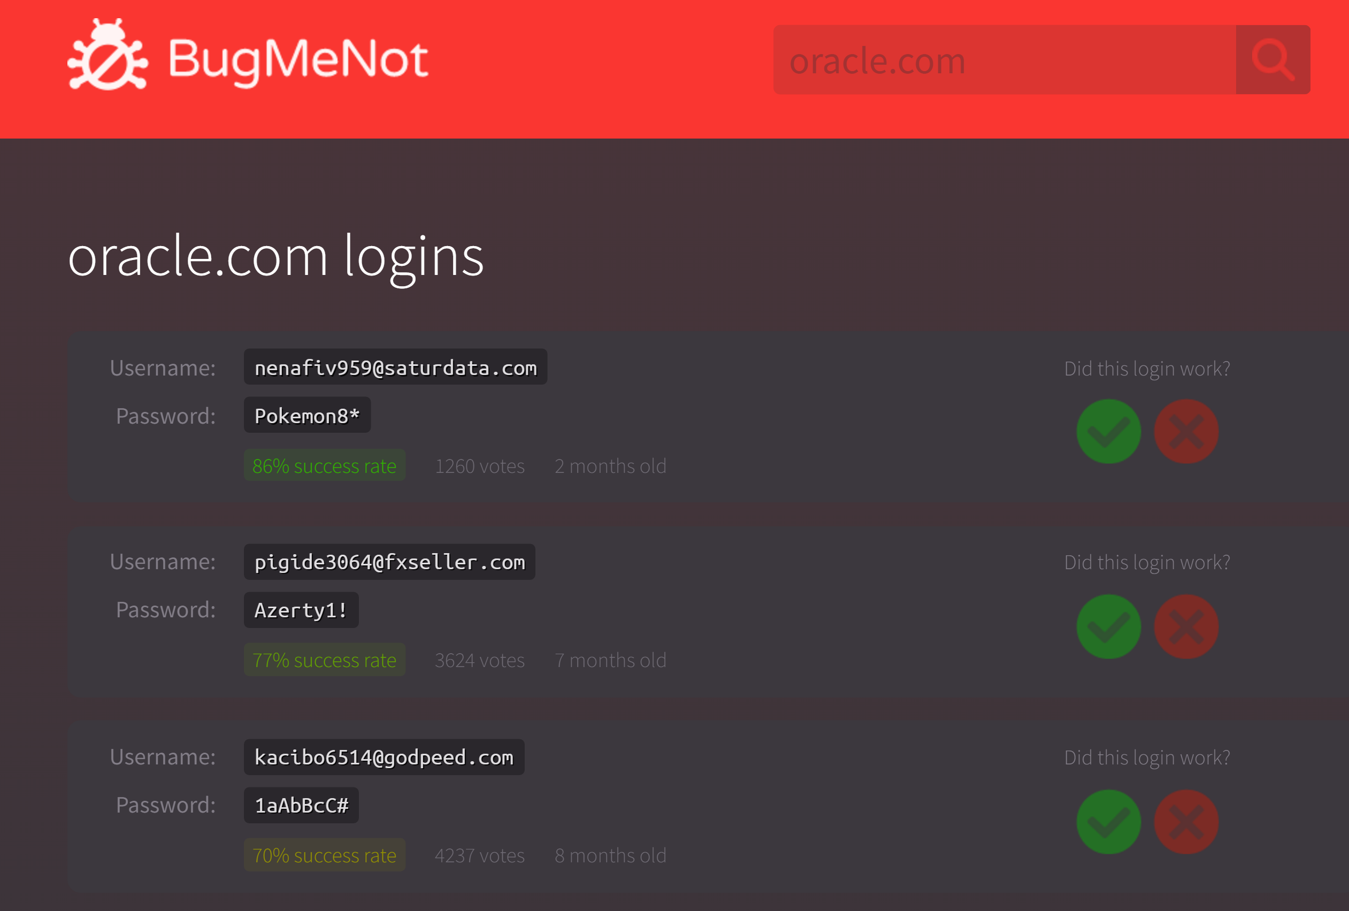Select username nenafiv959@saturdata.com
Screen dimensions: 1349x911
point(395,368)
